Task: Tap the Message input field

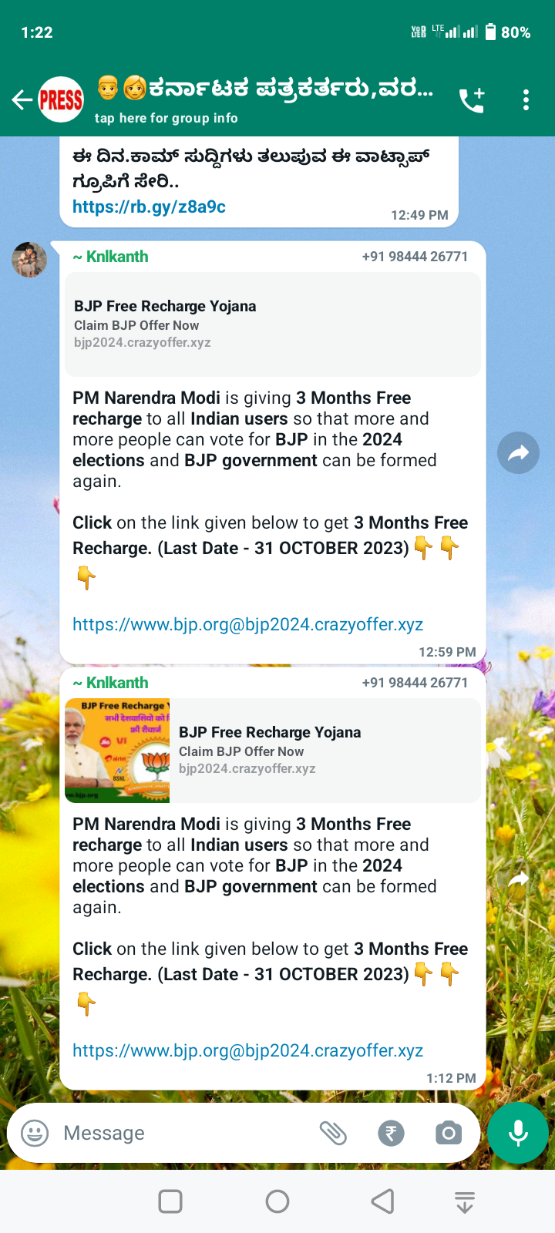Action: pos(185,1133)
